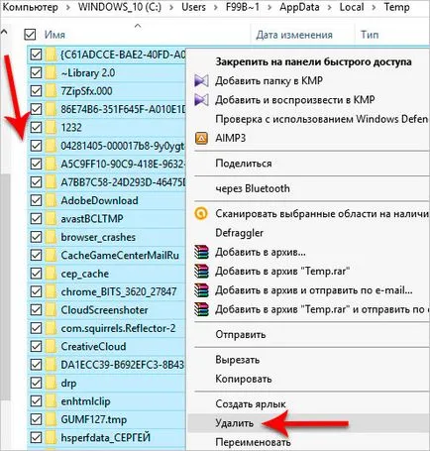
Task: Click KMP icon beside 'Добавить и воспроизвести в KMP'
Action: (x=201, y=100)
